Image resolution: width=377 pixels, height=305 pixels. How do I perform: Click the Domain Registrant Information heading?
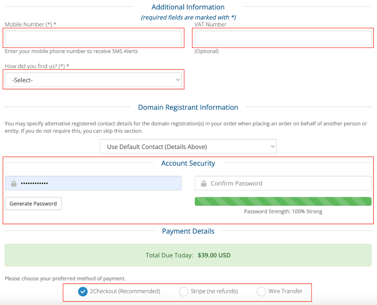coord(188,107)
